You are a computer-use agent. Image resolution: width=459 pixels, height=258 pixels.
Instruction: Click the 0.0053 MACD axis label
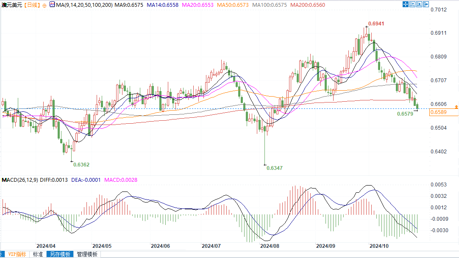coord(439,185)
